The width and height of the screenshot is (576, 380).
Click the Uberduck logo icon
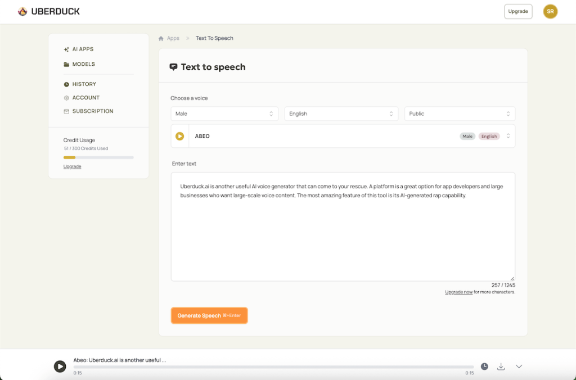click(22, 11)
